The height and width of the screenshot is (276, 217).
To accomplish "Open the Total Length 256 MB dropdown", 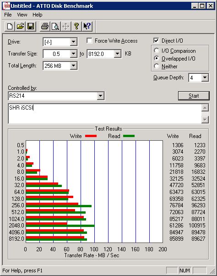I will click(73, 66).
